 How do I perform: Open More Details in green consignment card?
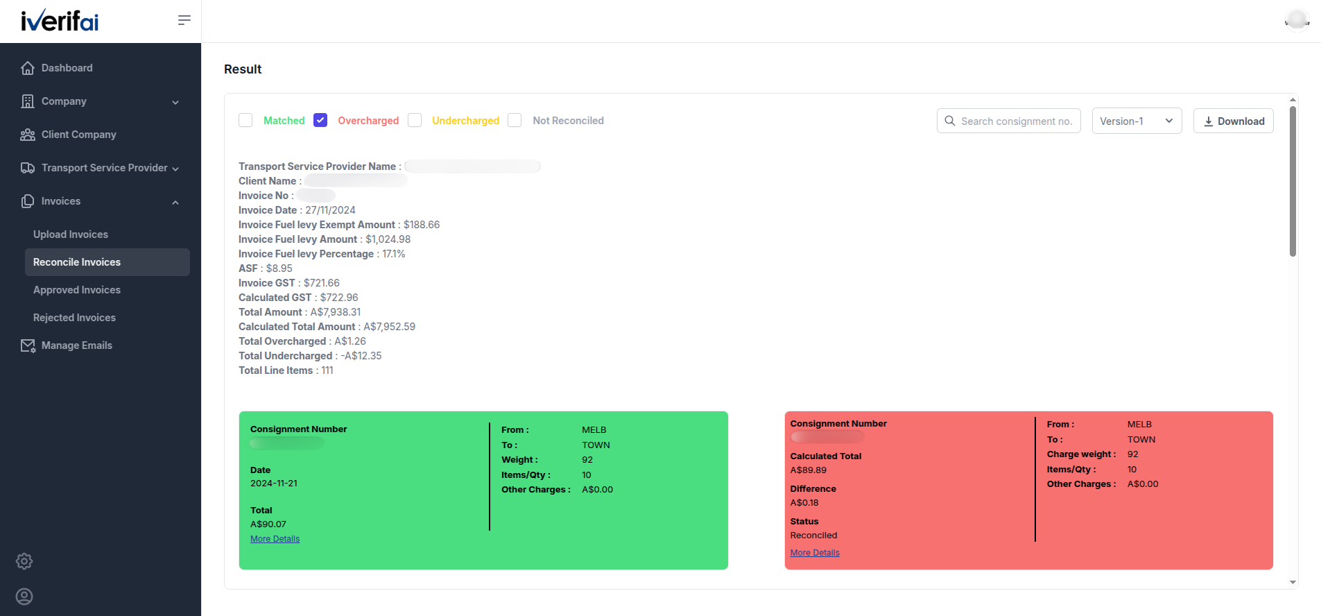(x=275, y=539)
